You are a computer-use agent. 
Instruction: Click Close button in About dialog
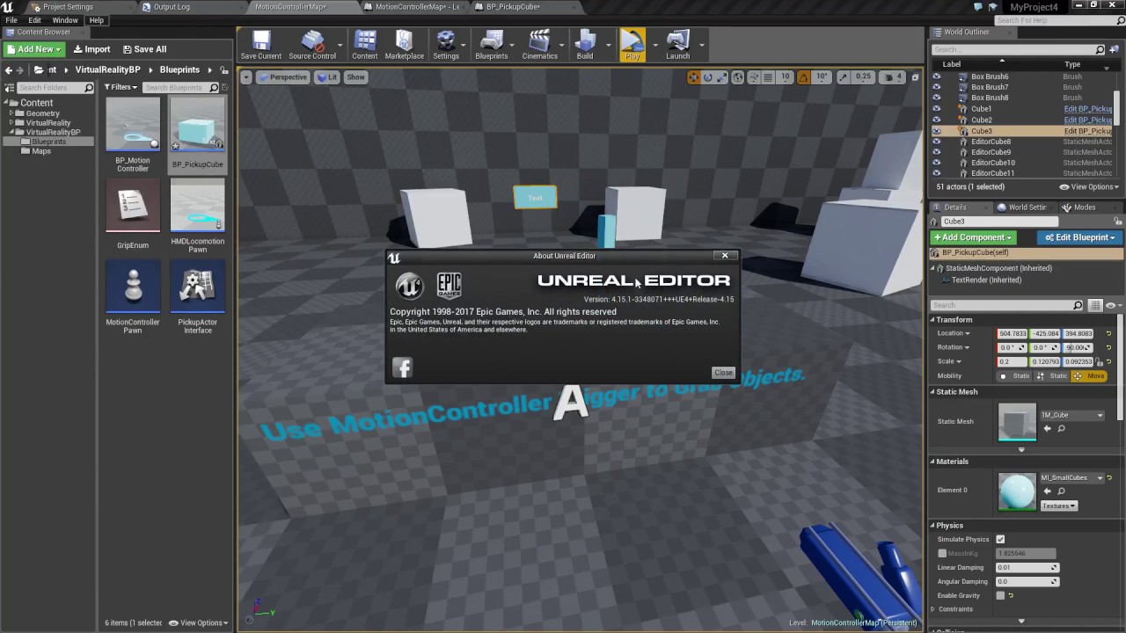pos(723,372)
